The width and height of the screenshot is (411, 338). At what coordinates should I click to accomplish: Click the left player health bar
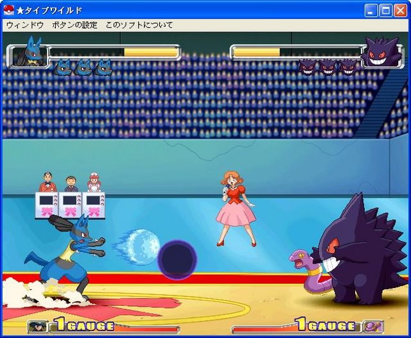[114, 52]
